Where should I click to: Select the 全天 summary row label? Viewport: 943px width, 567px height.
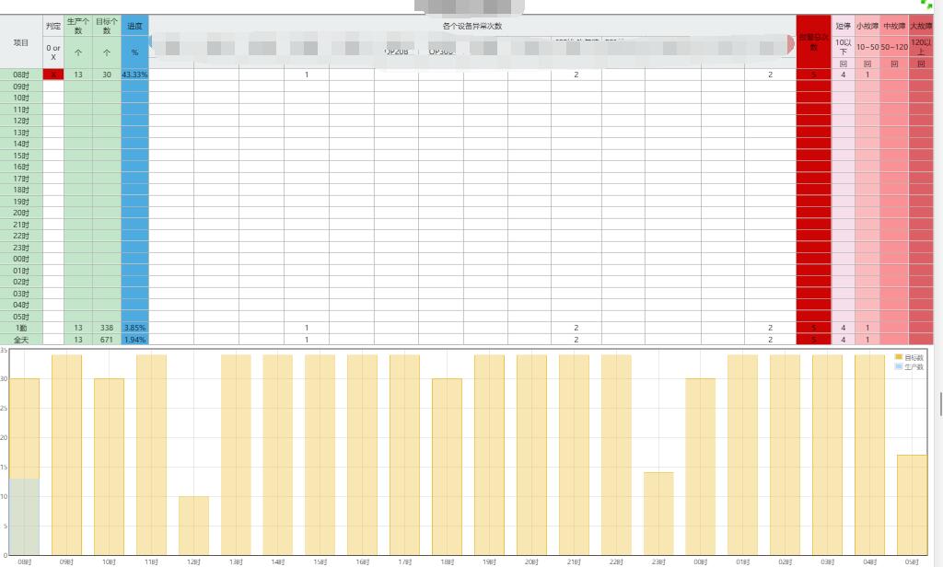point(21,340)
